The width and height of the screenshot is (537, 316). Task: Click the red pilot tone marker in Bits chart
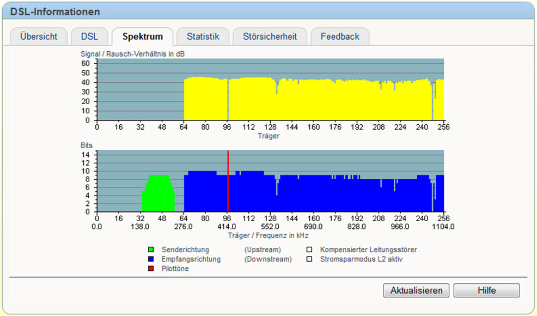pos(228,181)
